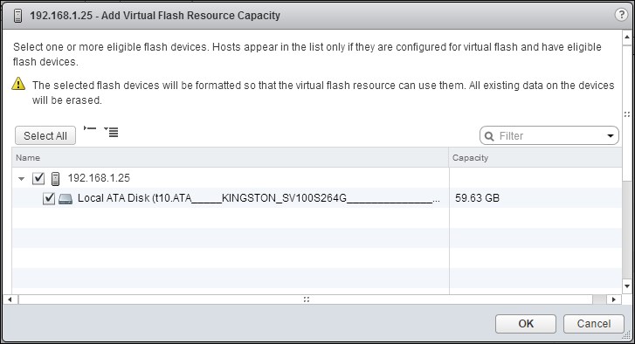Uncheck the Local ATA Disk checkbox
635x344 pixels.
pos(49,198)
